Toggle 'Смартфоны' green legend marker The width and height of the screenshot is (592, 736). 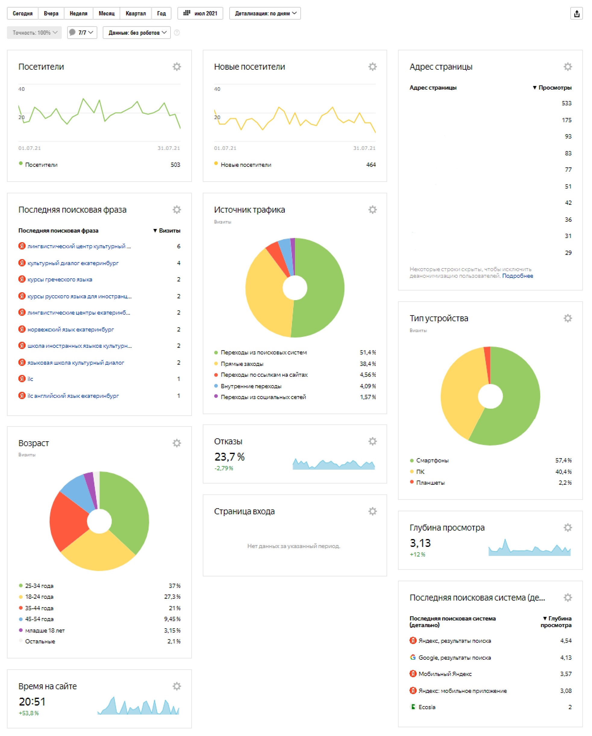point(412,461)
